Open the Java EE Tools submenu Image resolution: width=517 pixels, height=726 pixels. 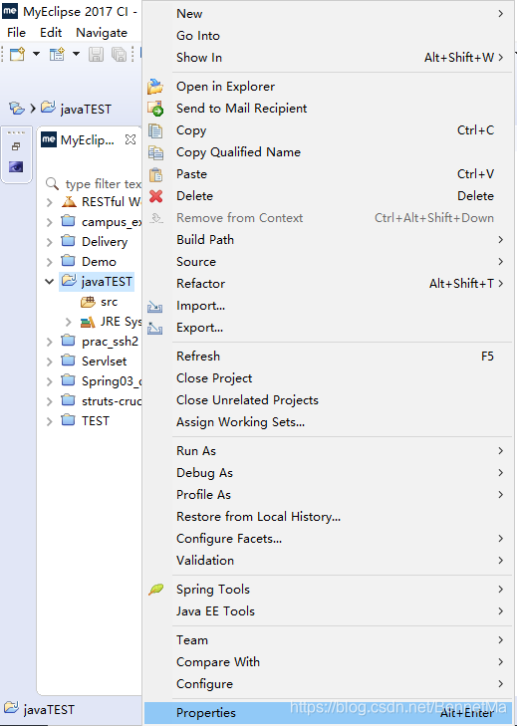(328, 611)
